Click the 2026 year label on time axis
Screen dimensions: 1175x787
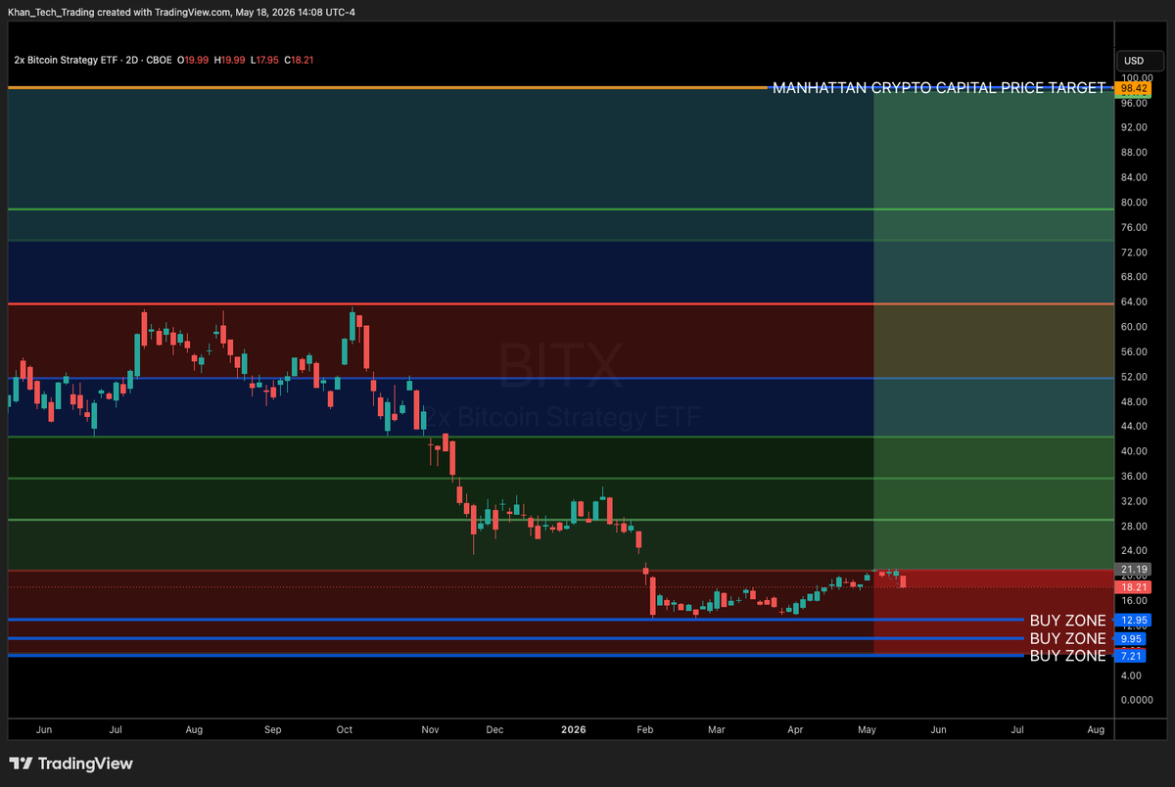tap(573, 730)
